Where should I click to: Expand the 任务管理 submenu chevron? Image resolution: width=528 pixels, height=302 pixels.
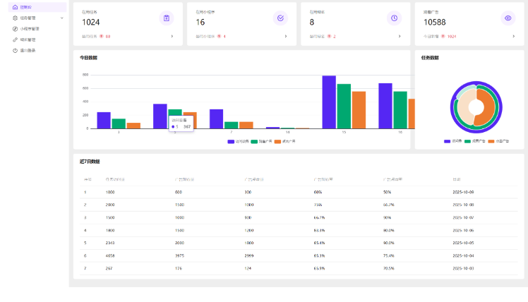[x=62, y=18]
